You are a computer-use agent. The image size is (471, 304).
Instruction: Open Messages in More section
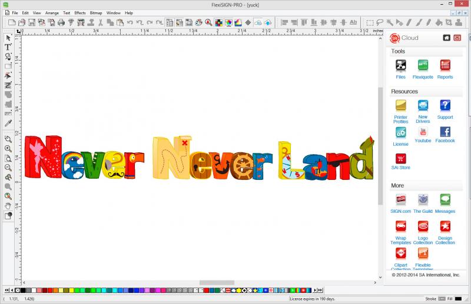[x=445, y=203]
